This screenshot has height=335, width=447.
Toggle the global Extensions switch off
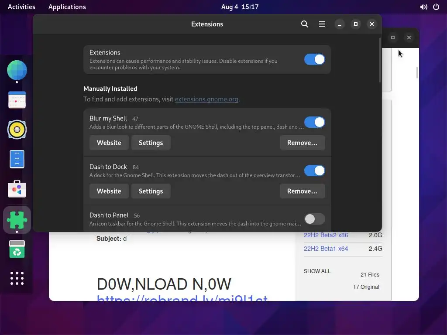[314, 59]
